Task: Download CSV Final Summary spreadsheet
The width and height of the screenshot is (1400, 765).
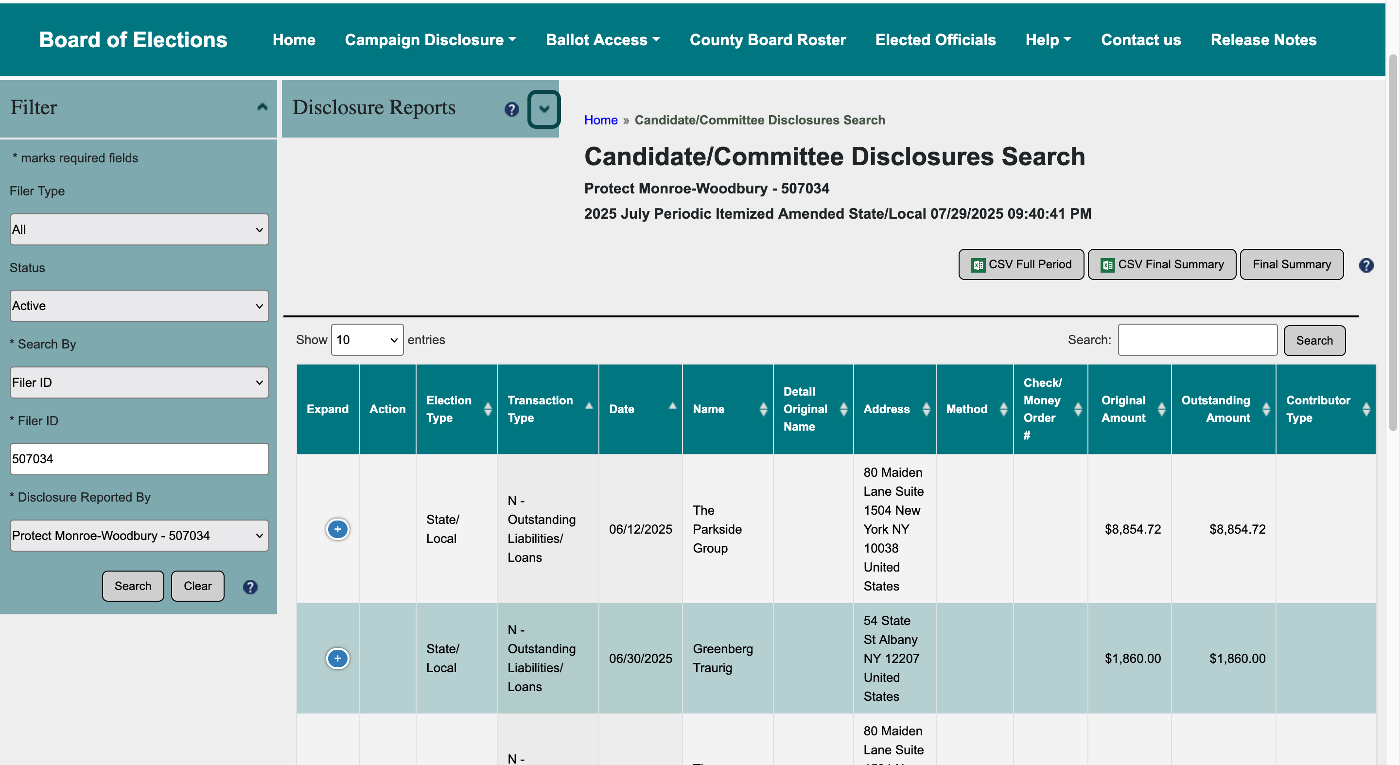Action: coord(1161,264)
